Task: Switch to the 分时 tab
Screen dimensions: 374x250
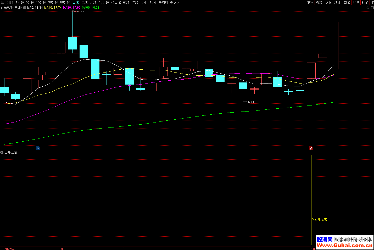Action: coord(10,2)
